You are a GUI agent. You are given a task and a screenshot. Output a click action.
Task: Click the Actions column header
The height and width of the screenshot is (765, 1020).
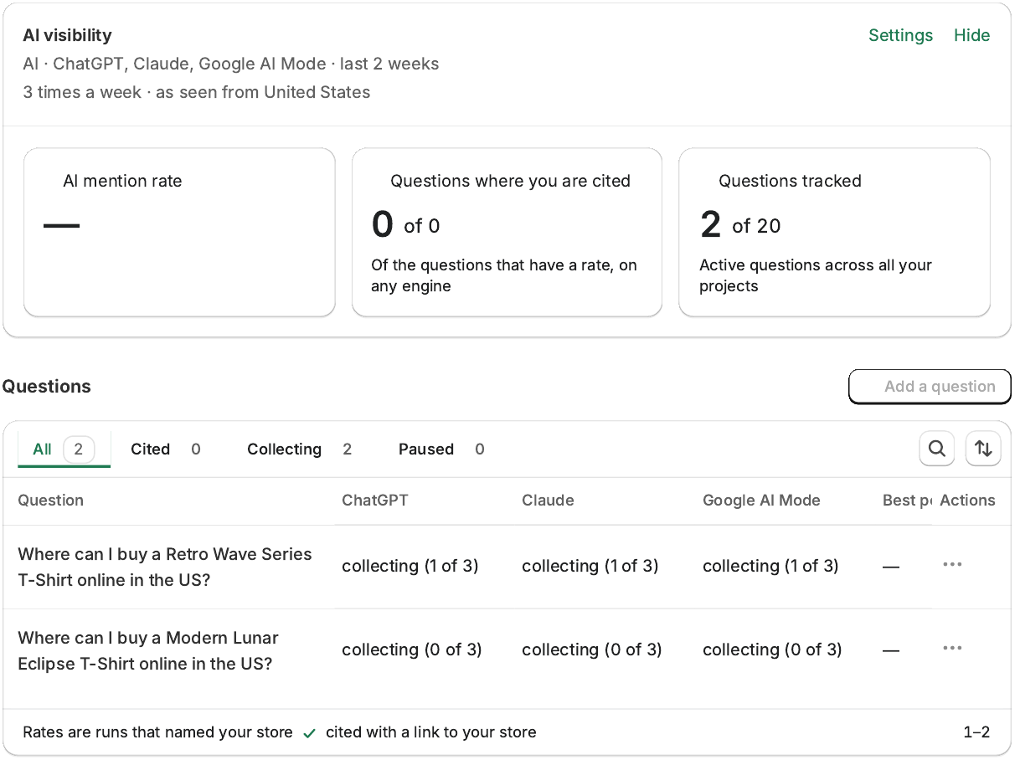coord(967,501)
